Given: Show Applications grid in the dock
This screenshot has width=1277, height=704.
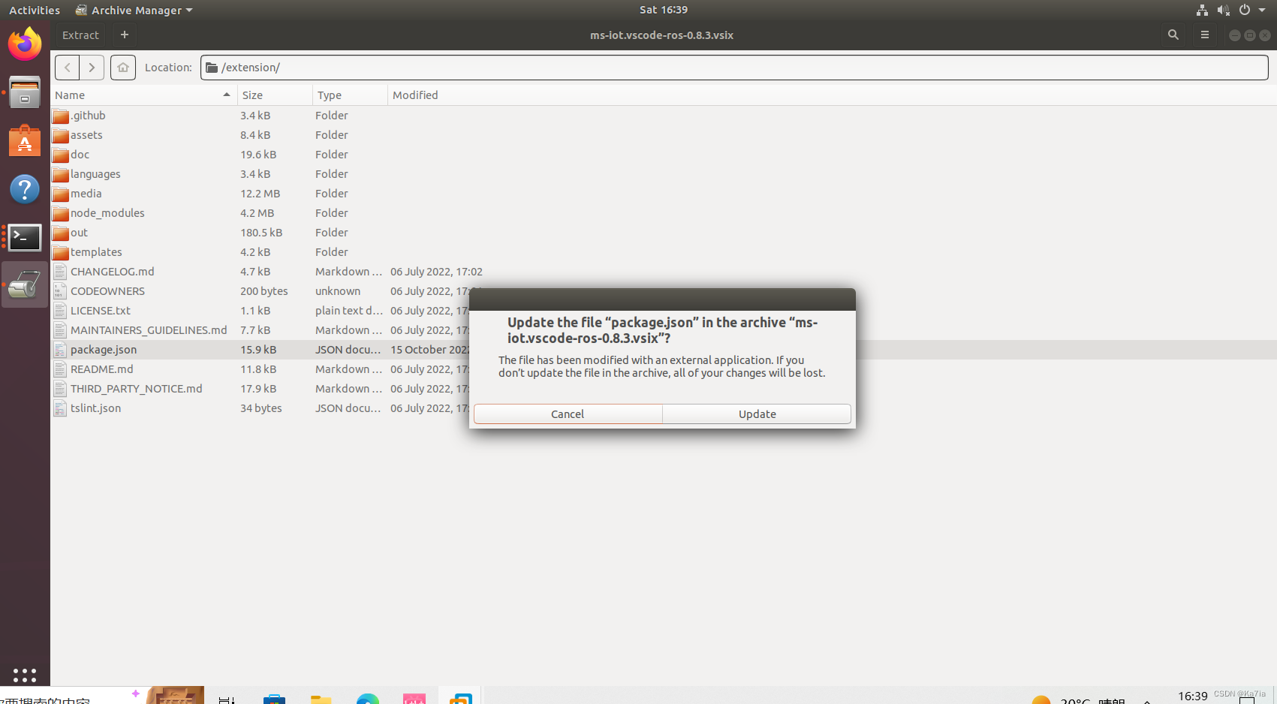Looking at the screenshot, I should tap(25, 675).
